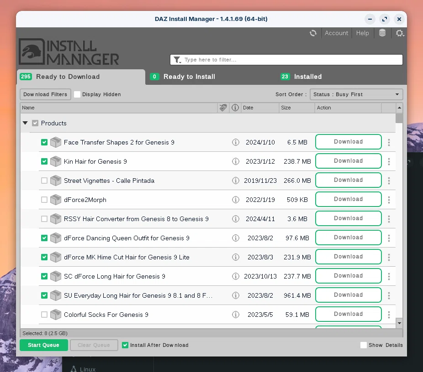Viewport: 423px width, 372px height.
Task: Check Street Vignettes - Calle Pintada
Action: coord(44,181)
